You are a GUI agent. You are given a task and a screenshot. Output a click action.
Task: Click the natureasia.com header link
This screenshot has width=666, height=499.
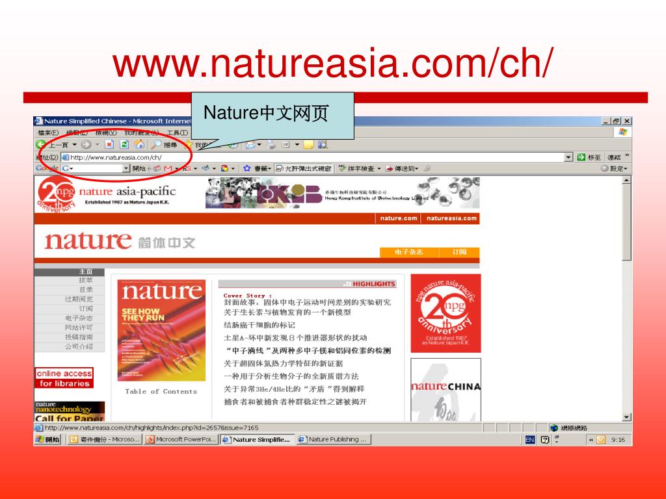451,218
